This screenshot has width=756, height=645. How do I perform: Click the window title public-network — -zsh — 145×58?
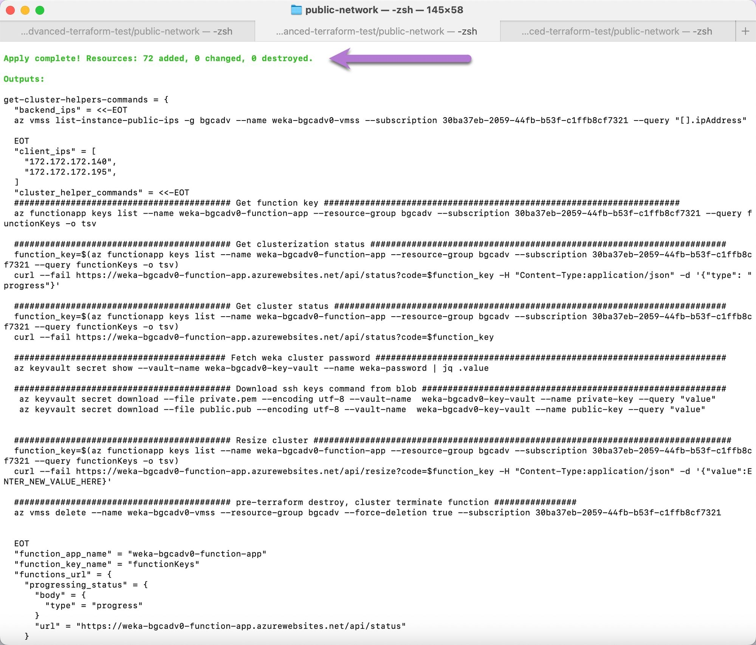[x=384, y=10]
